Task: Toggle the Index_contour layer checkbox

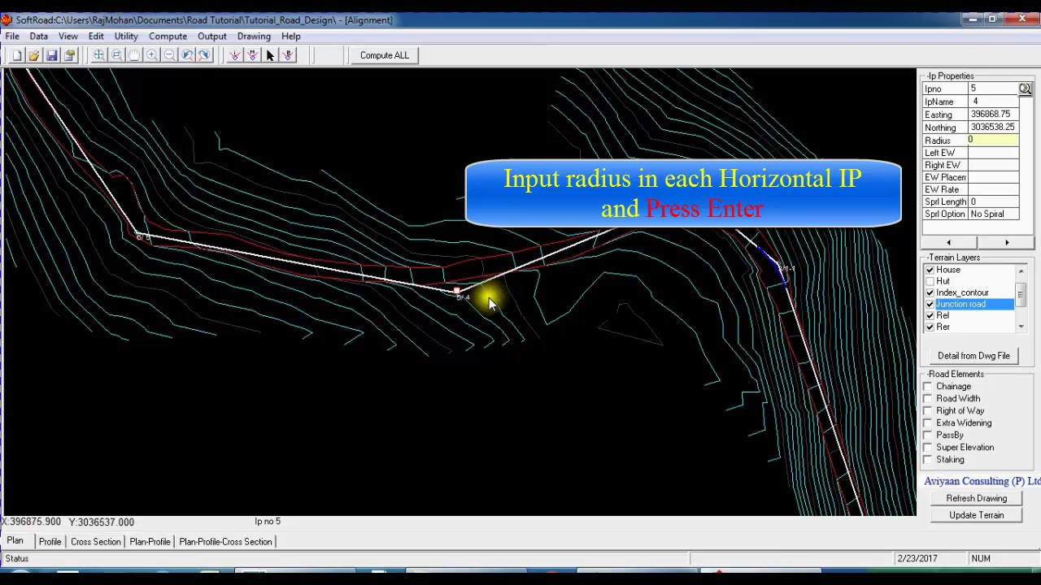Action: click(930, 292)
